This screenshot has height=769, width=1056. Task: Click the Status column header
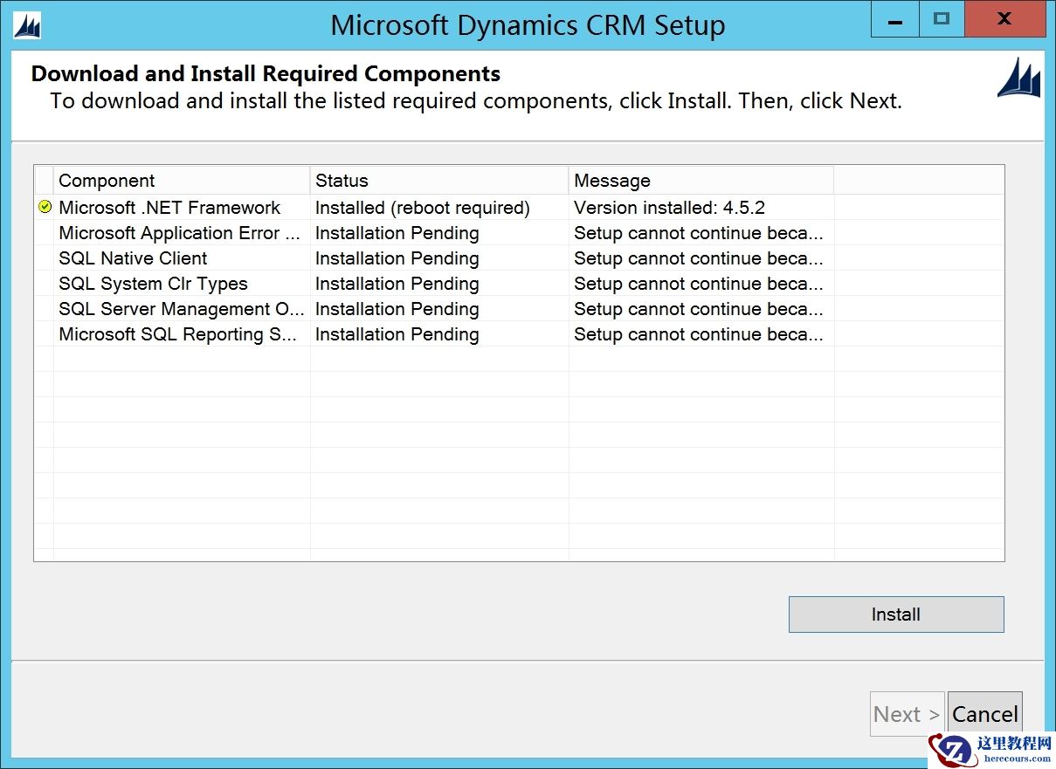342,180
